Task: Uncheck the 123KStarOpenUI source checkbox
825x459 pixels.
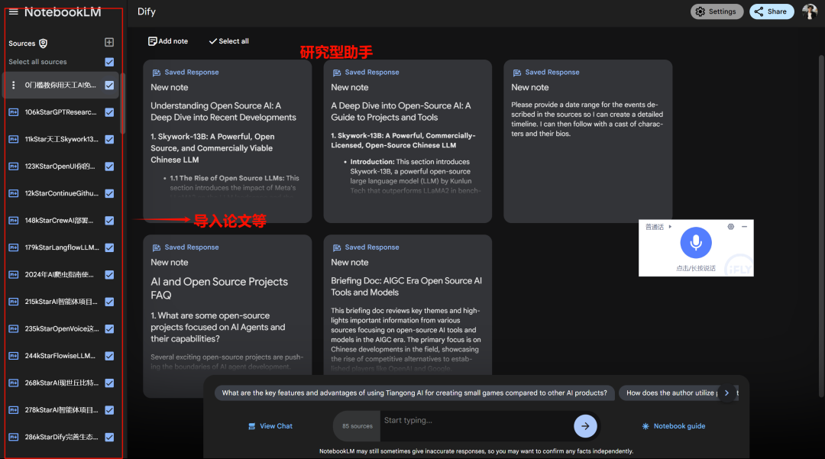Action: click(x=109, y=166)
